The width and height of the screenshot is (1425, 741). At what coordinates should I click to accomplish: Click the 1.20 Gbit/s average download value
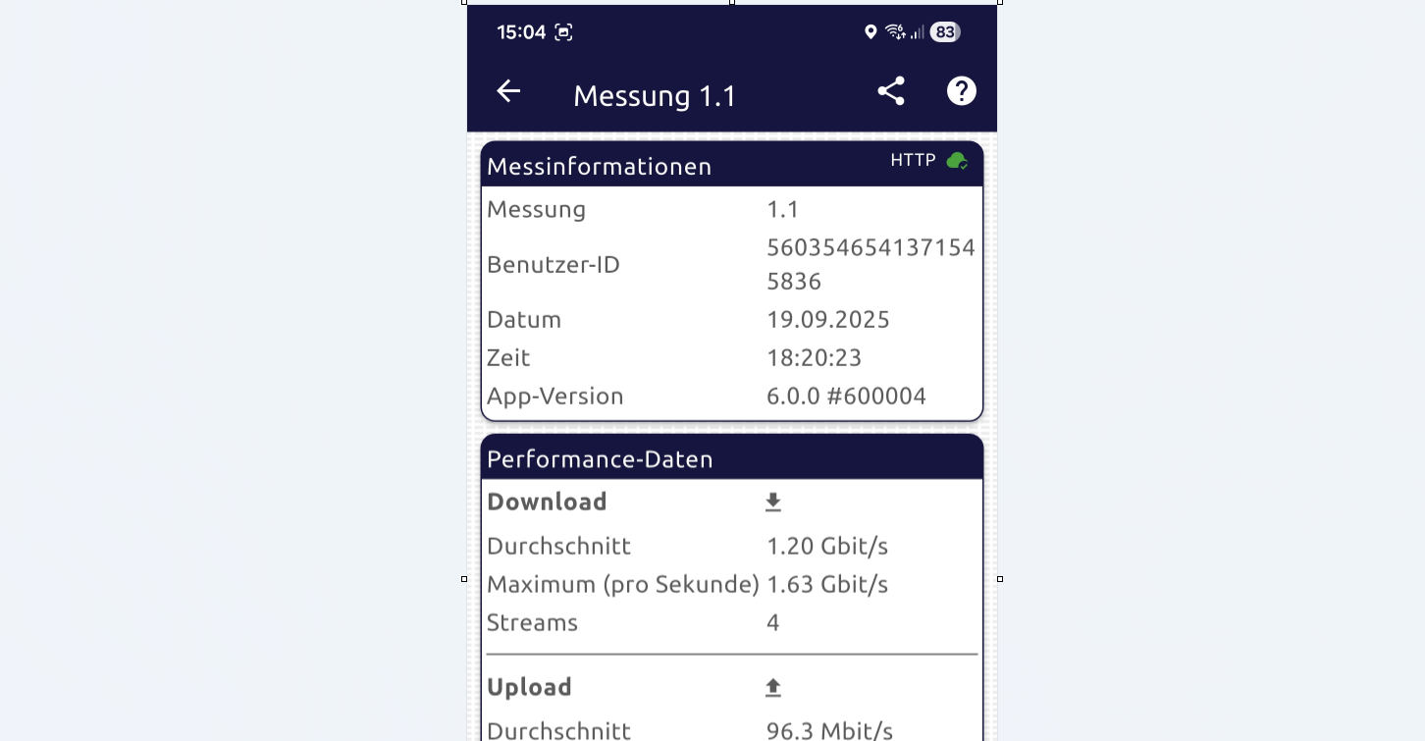(x=826, y=546)
